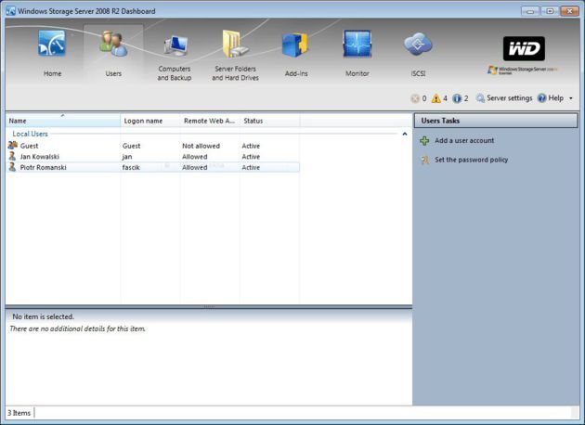
Task: Click the Monitor tab label
Action: pos(357,73)
